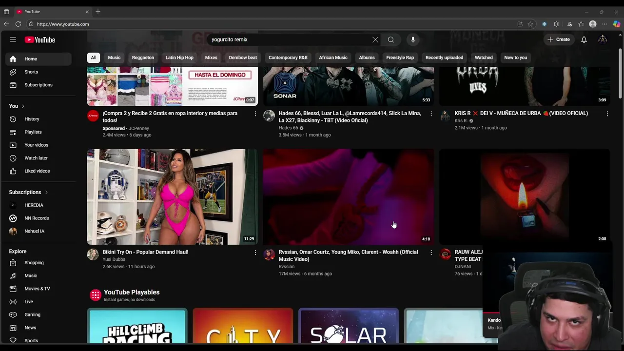Open the Nahuel IA channel subscription
This screenshot has height=351, width=624.
39,231
